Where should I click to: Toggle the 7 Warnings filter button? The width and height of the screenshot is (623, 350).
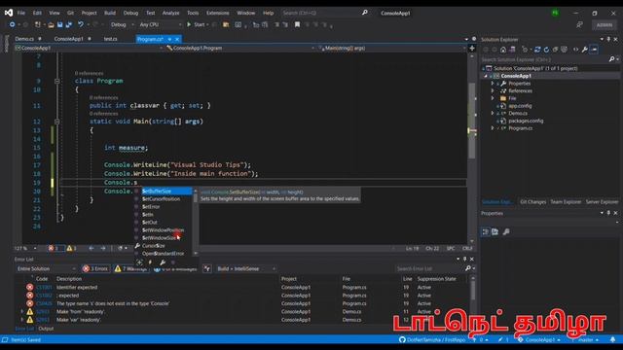(x=131, y=268)
